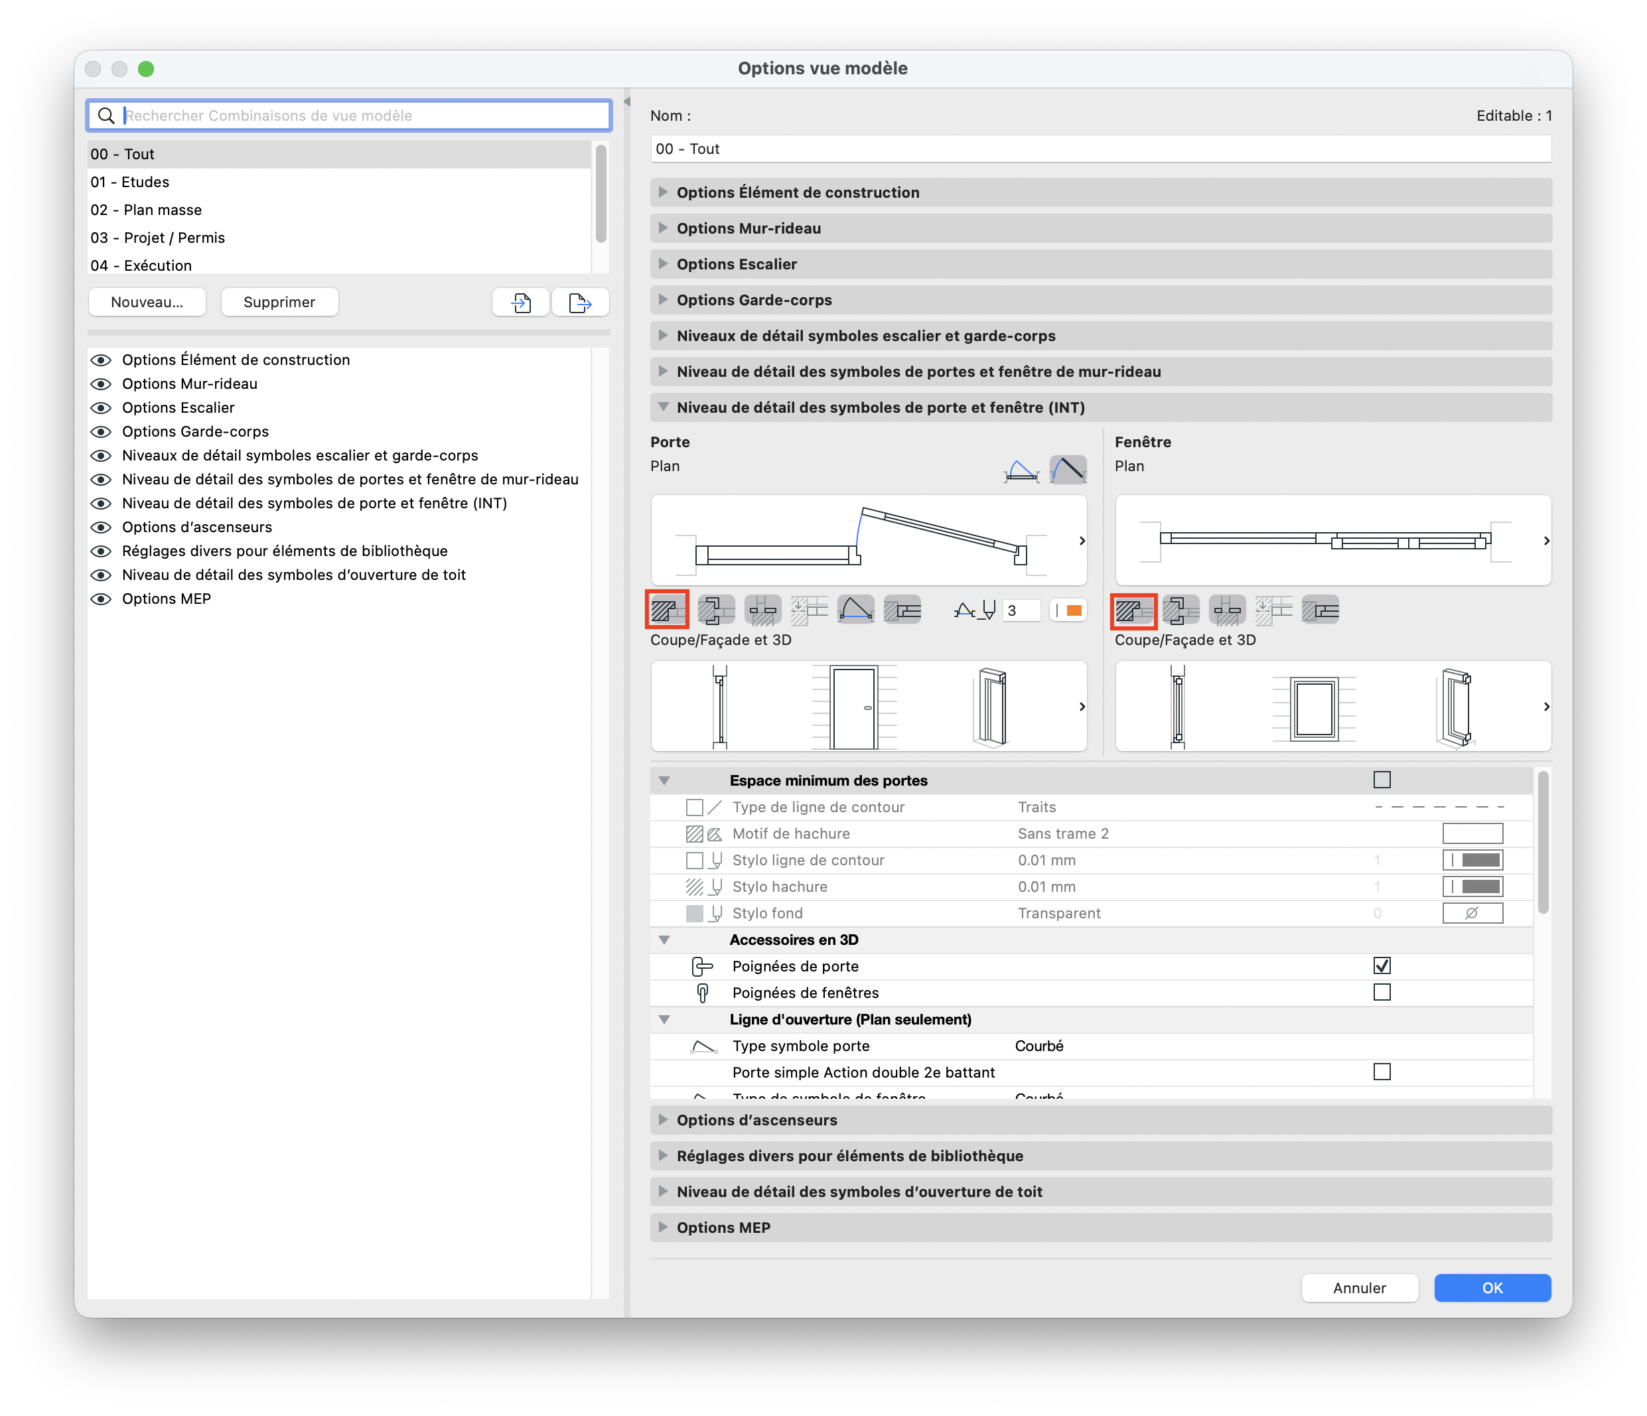Screen dimensions: 1647x1416
Task: Confirm with the OK button
Action: (1492, 1287)
